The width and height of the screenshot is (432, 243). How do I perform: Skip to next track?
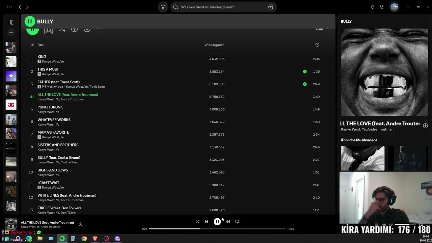pyautogui.click(x=228, y=222)
